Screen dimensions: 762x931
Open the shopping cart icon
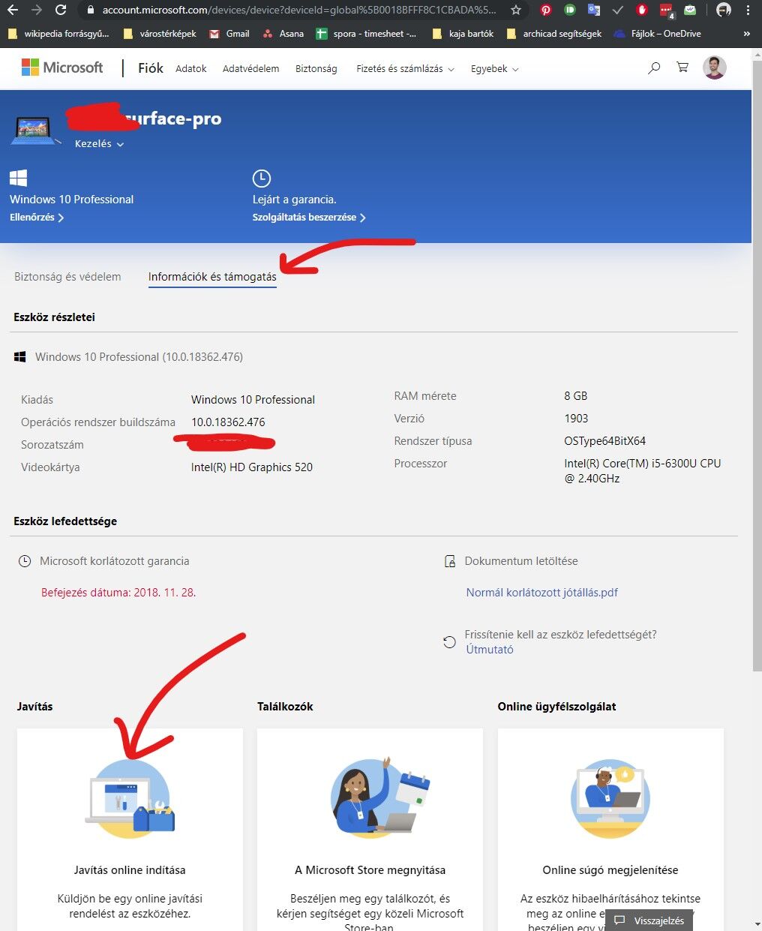coord(682,68)
